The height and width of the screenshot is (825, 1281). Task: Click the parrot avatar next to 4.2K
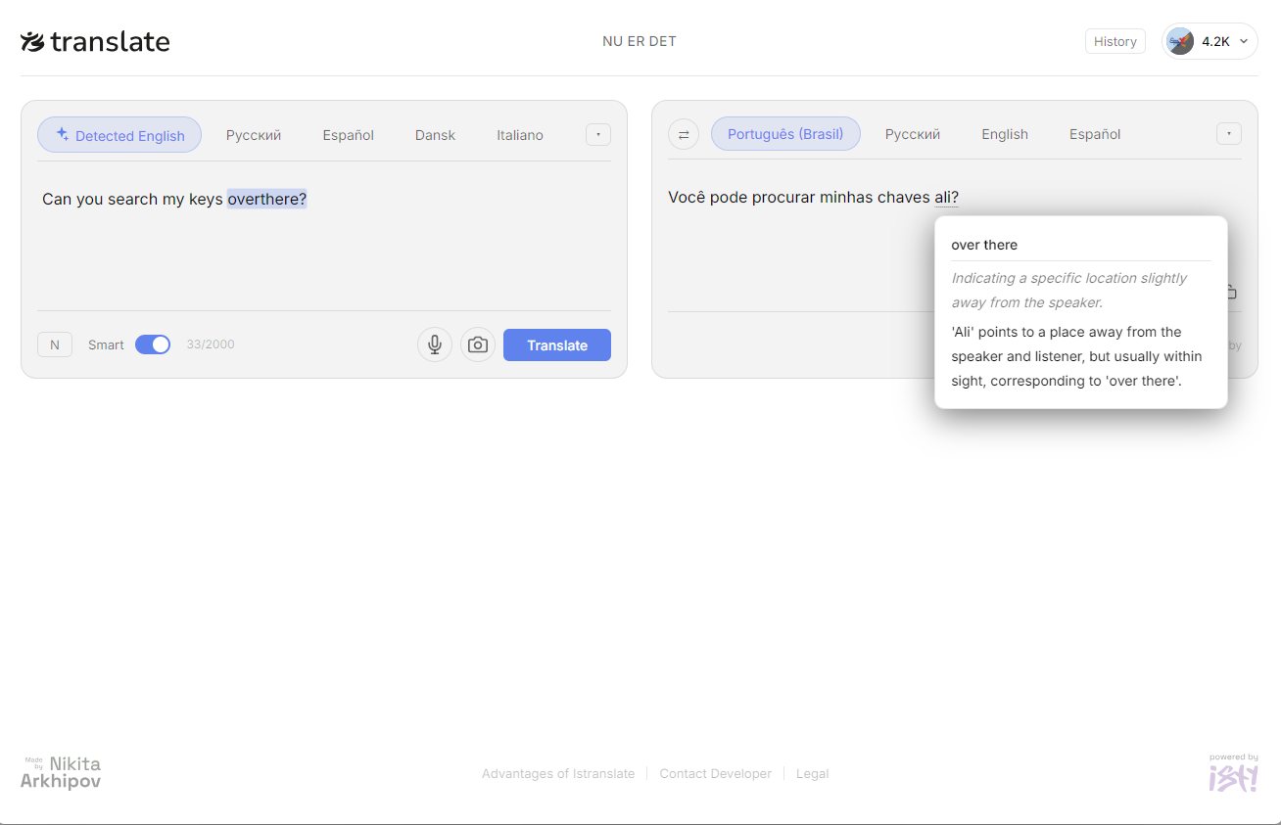pyautogui.click(x=1180, y=41)
